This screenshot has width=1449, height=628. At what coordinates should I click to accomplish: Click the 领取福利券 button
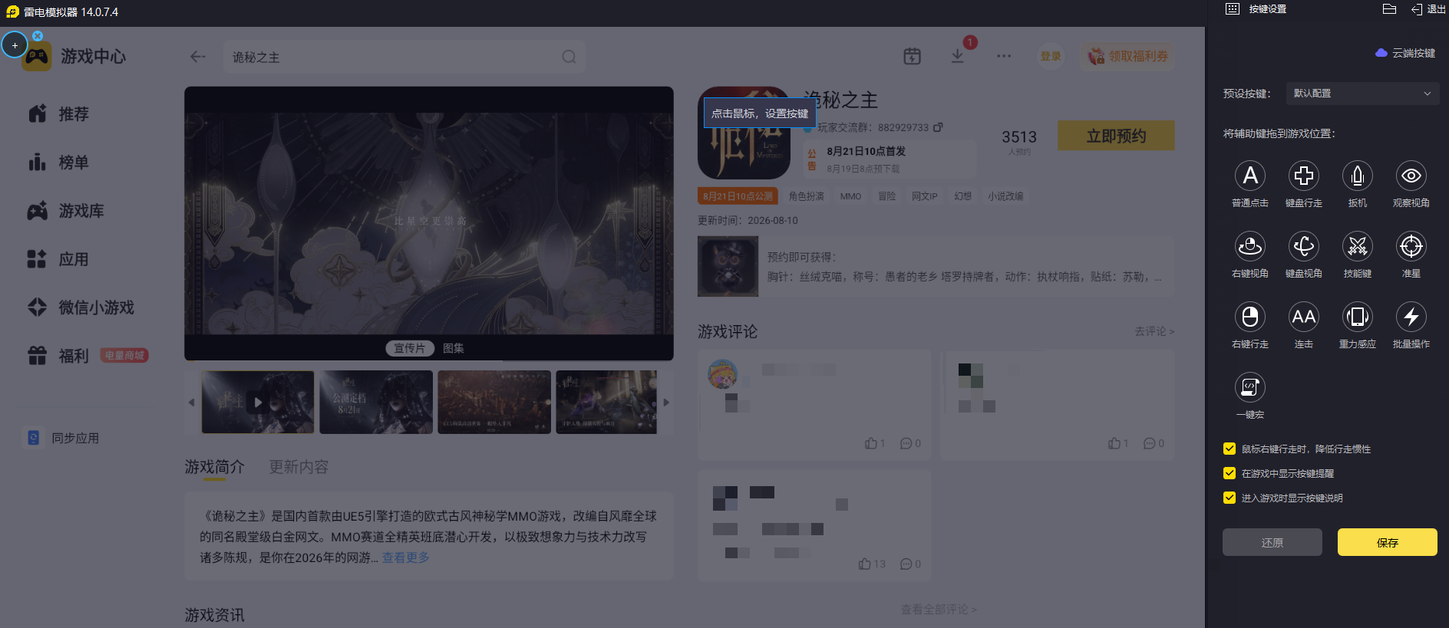point(1127,56)
